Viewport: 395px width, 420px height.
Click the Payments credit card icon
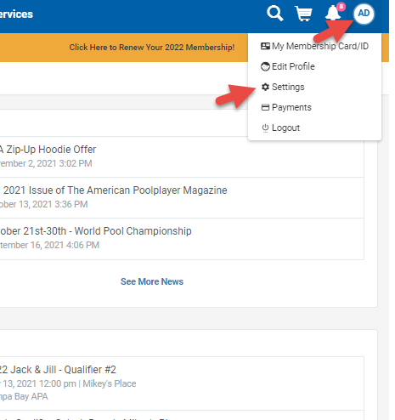tap(265, 107)
